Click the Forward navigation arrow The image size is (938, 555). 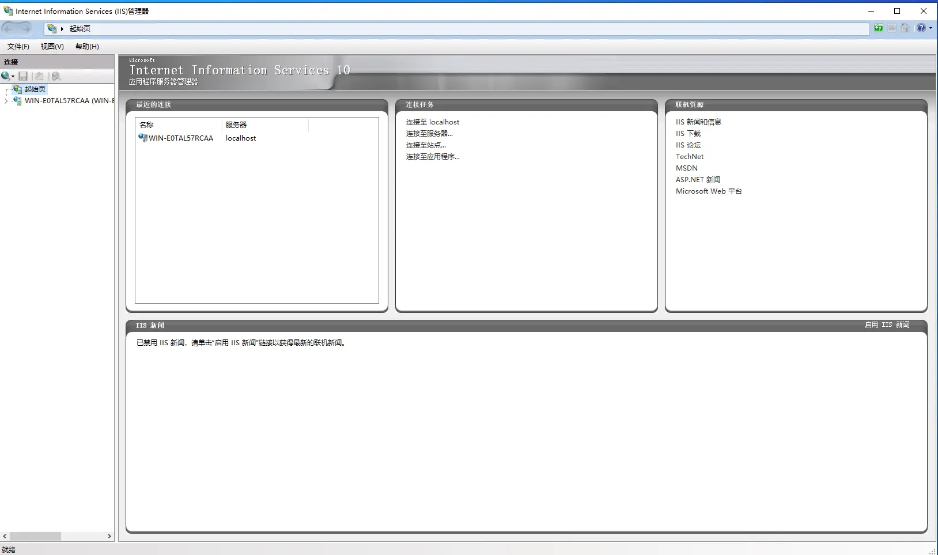click(x=25, y=28)
